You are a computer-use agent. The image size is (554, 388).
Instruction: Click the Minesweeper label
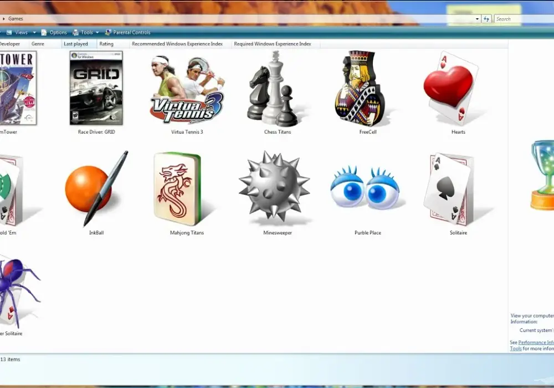278,232
